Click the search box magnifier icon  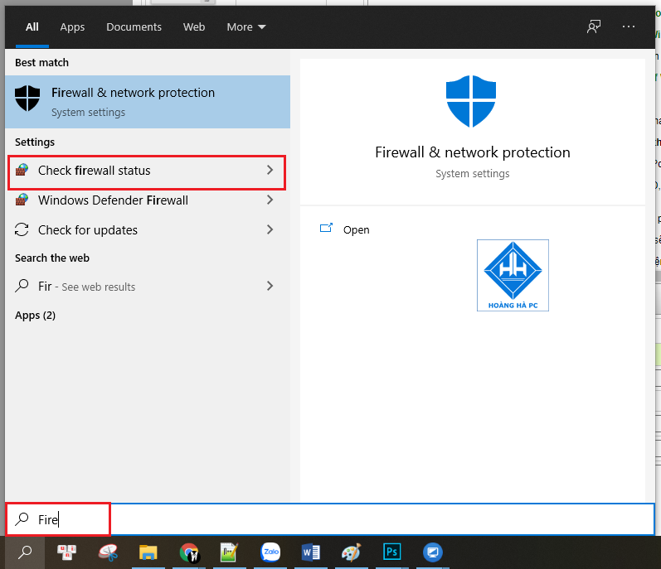coord(22,519)
